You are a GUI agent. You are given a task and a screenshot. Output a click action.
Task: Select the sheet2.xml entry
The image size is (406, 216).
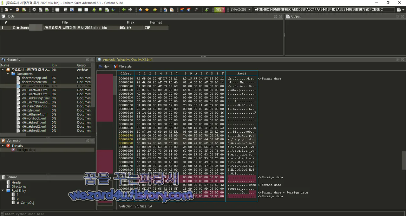click(34, 127)
